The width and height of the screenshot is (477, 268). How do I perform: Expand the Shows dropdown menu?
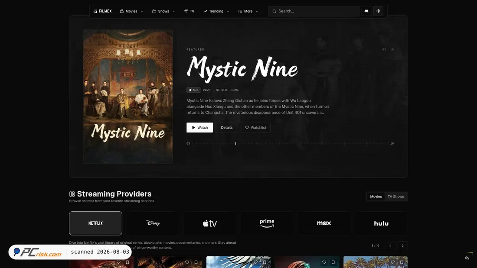[x=163, y=11]
